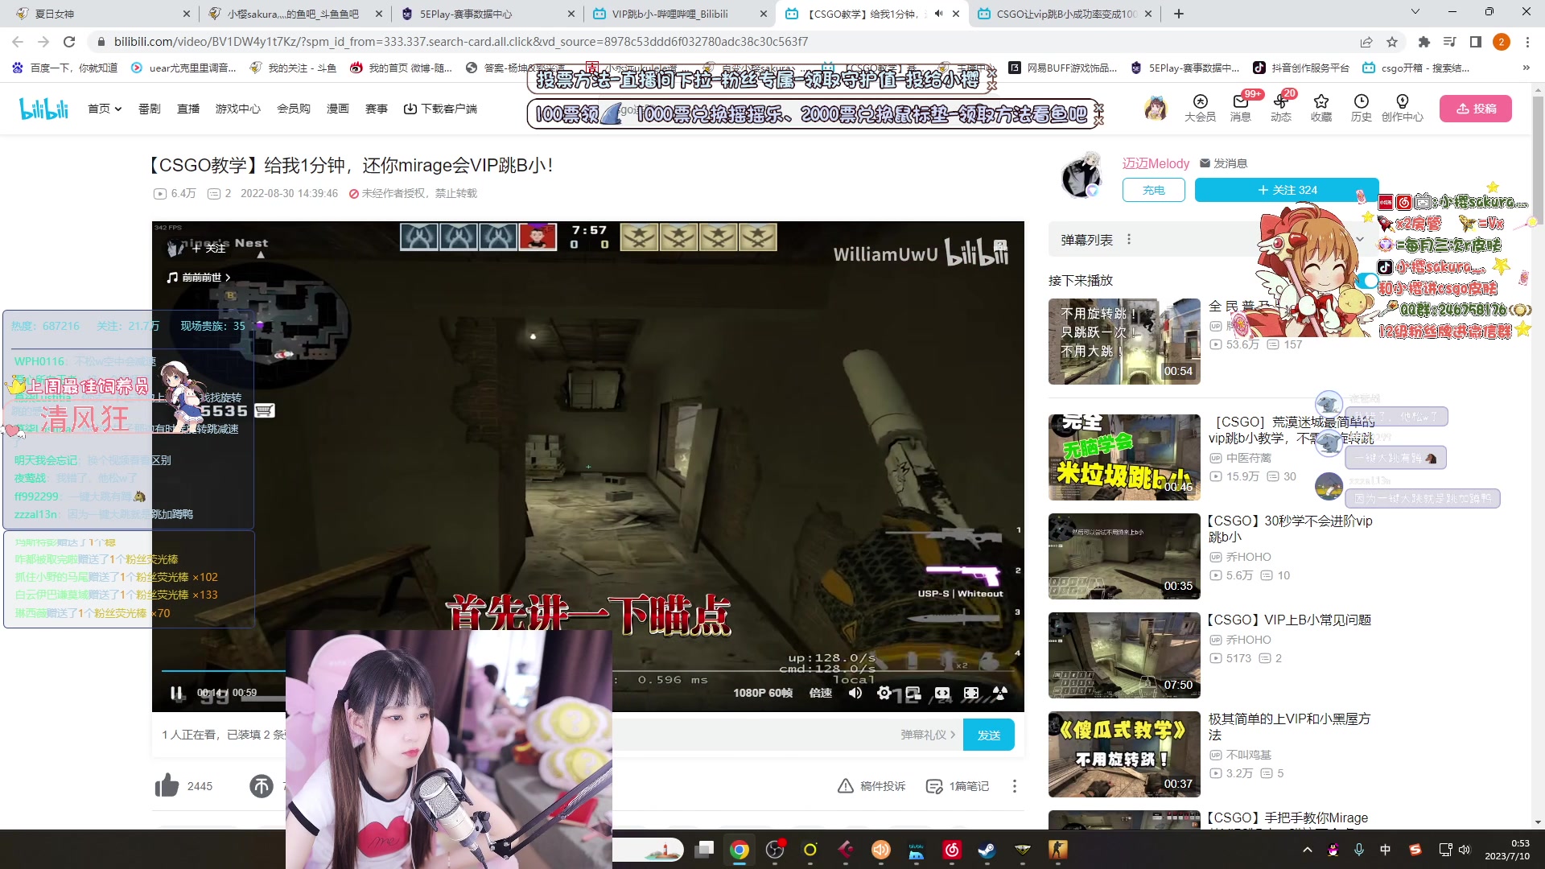The width and height of the screenshot is (1545, 869).
Task: Open a new browser tab
Action: (x=1178, y=14)
